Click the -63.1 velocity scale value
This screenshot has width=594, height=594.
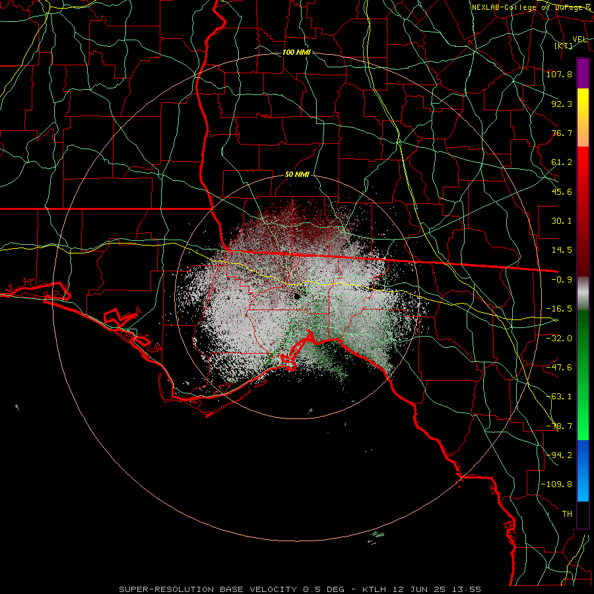[559, 397]
